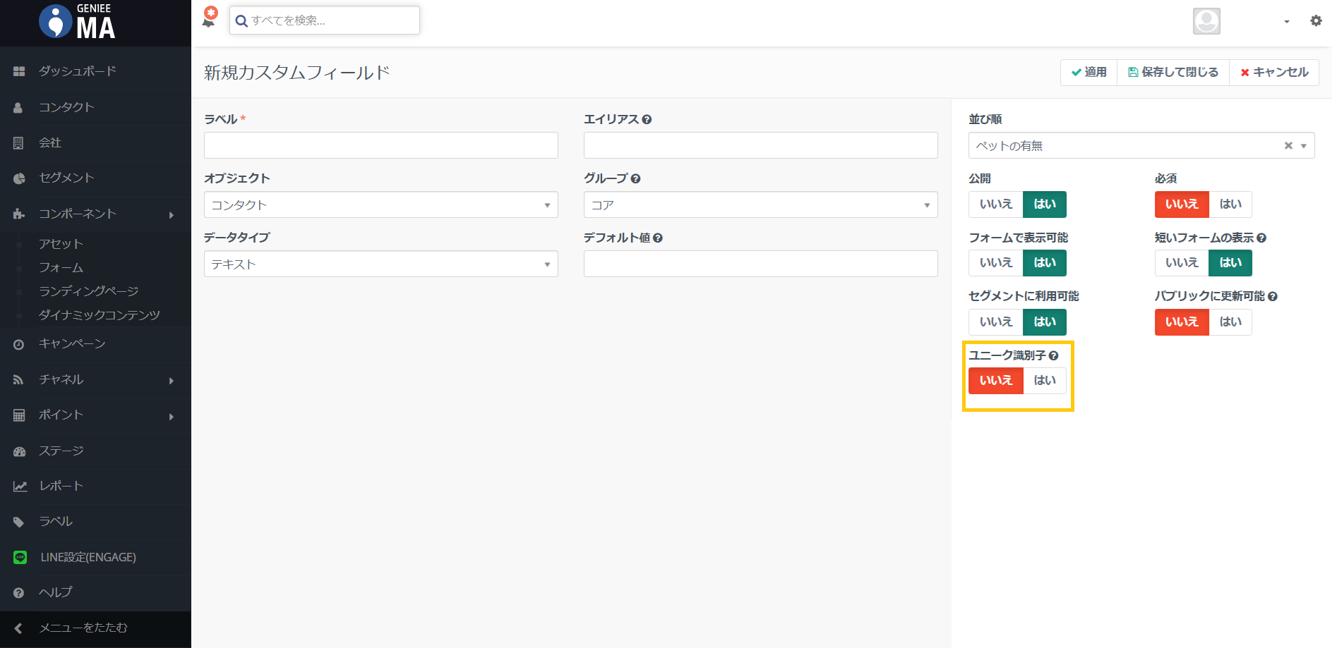Click the user avatar icon

(x=1206, y=21)
